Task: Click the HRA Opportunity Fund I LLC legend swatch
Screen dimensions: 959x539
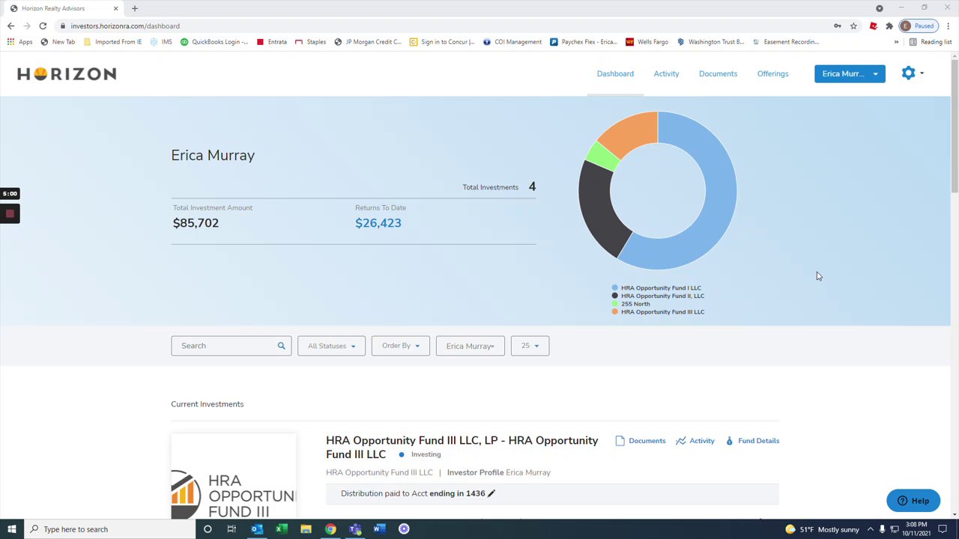Action: pyautogui.click(x=615, y=287)
